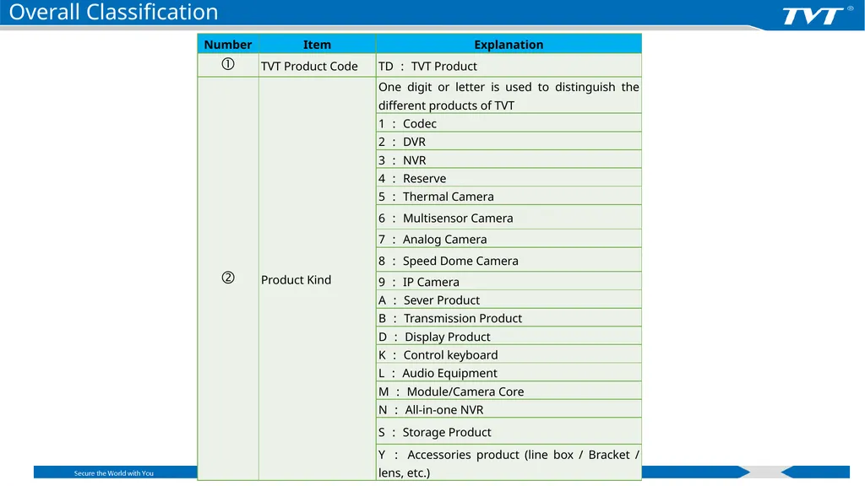Image resolution: width=865 pixels, height=486 pixels.
Task: Select the 'A : Sever Product' row
Action: [x=509, y=300]
